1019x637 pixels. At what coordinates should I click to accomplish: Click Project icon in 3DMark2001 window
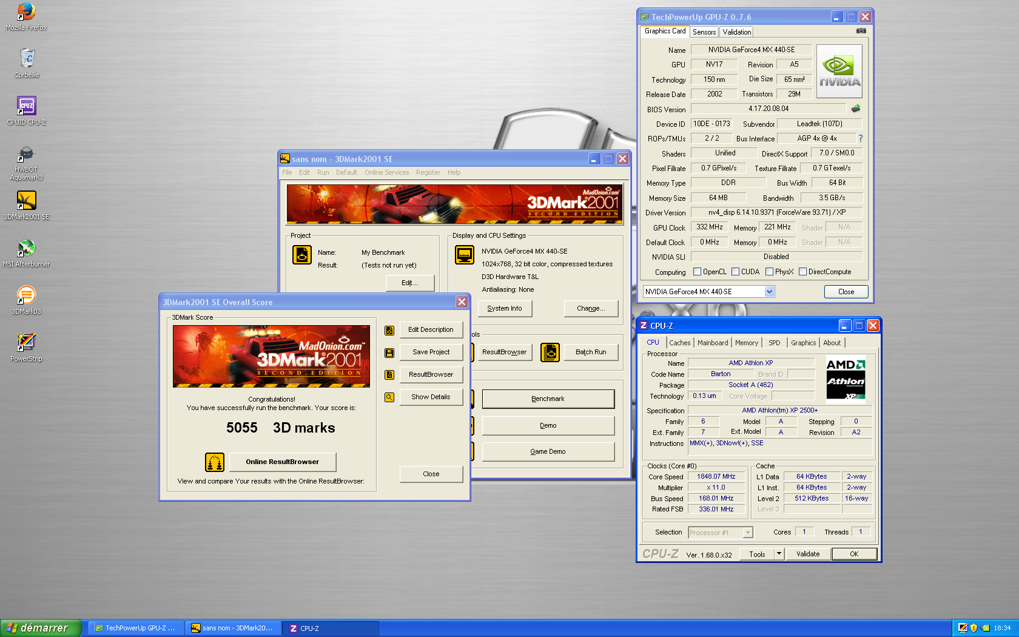pyautogui.click(x=302, y=255)
